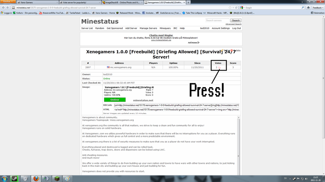Show hidden system tray icons arrow
The width and height of the screenshot is (325, 182).
pos(290,179)
